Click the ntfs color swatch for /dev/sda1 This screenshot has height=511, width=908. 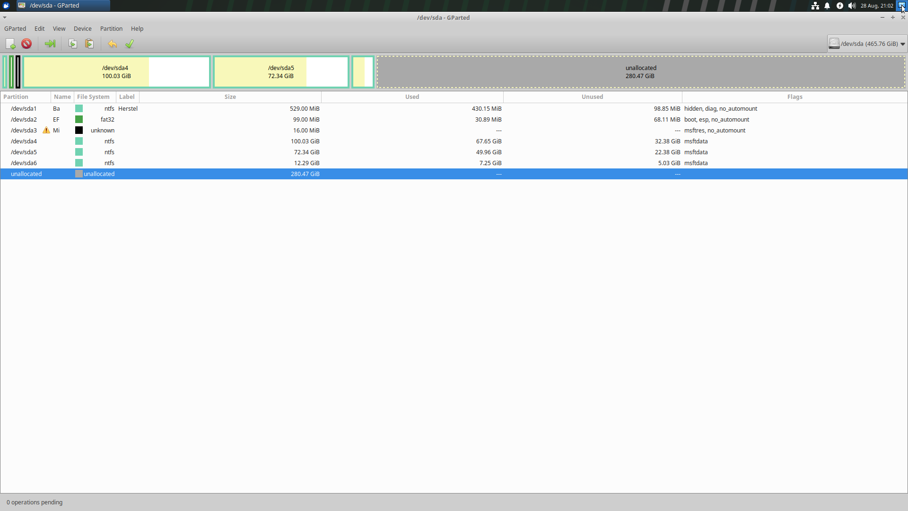[79, 109]
